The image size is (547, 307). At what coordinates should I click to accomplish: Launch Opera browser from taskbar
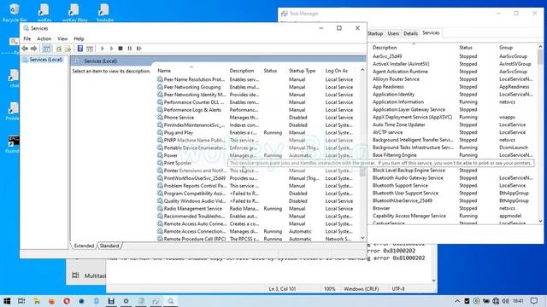pos(67,301)
